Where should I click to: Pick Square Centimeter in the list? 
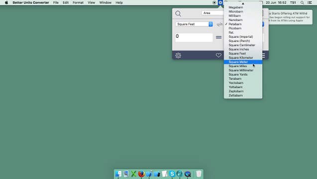pyautogui.click(x=243, y=45)
